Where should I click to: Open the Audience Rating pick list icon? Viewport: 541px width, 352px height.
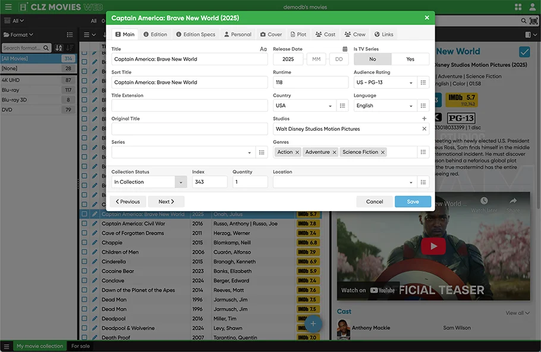pyautogui.click(x=423, y=83)
